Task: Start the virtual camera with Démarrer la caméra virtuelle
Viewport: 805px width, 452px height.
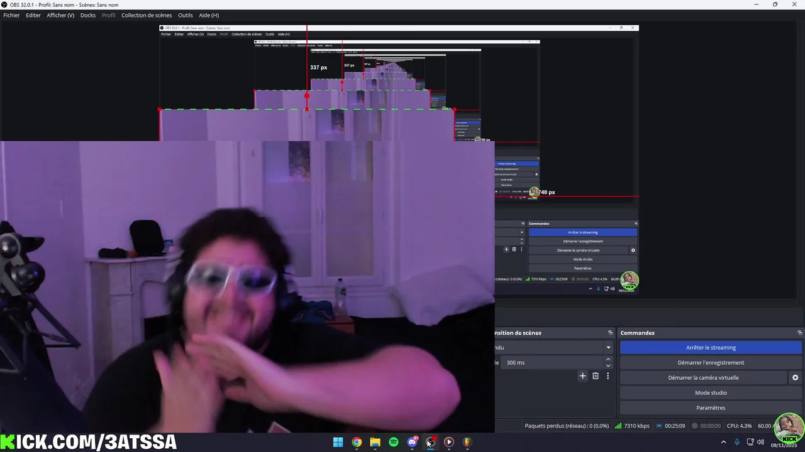Action: pyautogui.click(x=703, y=377)
